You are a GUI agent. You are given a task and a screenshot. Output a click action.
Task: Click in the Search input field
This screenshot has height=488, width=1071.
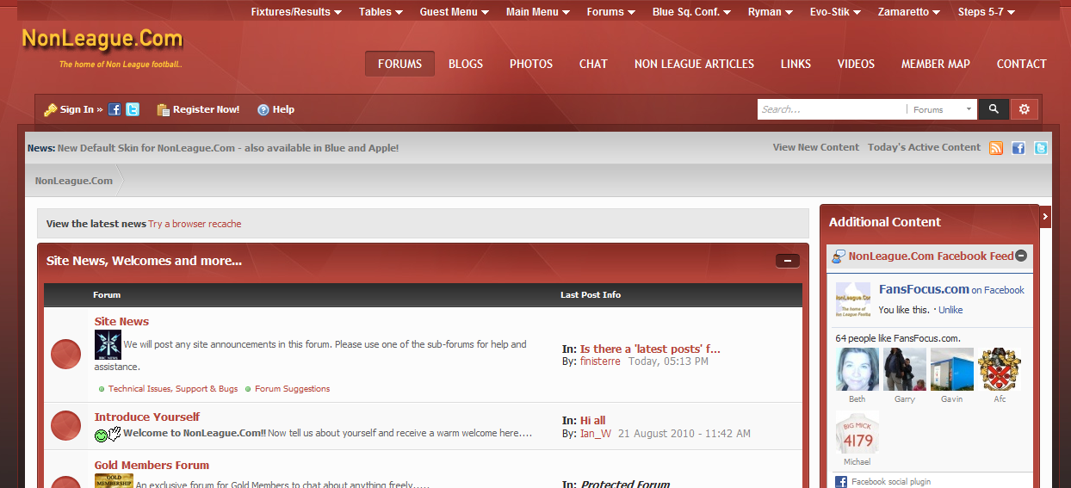(831, 109)
